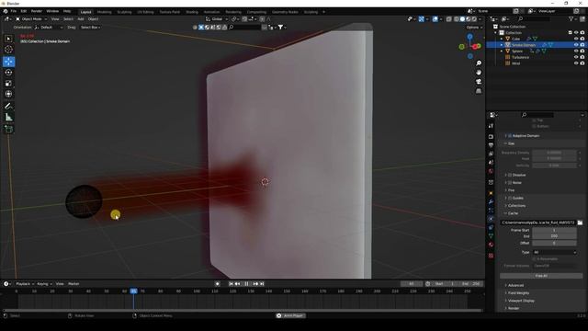Viewport: 588px width, 331px height.
Task: Open the Global transform orientation dropdown
Action: pyautogui.click(x=217, y=19)
